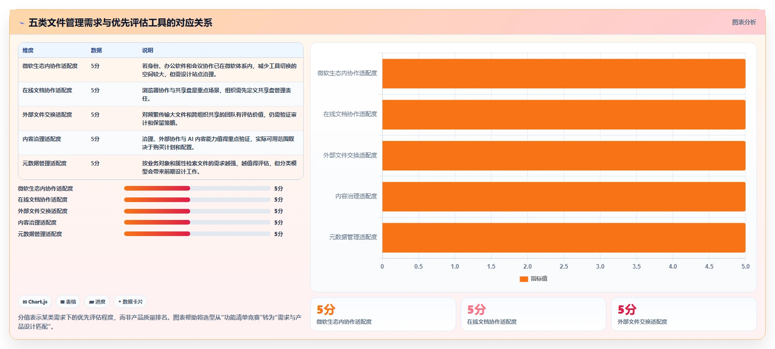Click the 5.0 x-axis tick label
The image size is (775, 349).
[x=745, y=266]
